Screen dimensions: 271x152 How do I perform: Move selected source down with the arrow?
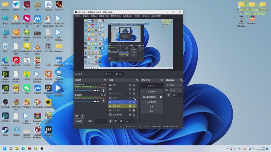(132, 121)
